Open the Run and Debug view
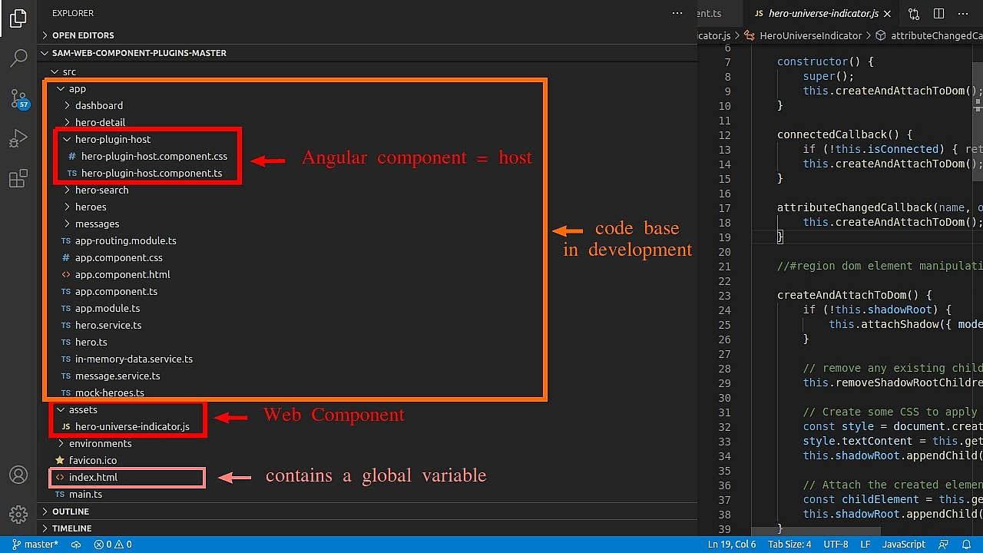Viewport: 983px width, 553px height. click(18, 139)
